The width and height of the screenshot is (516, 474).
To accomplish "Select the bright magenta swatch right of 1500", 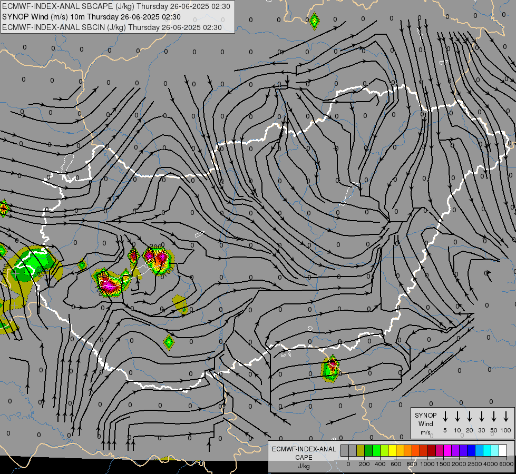I will [x=447, y=450].
